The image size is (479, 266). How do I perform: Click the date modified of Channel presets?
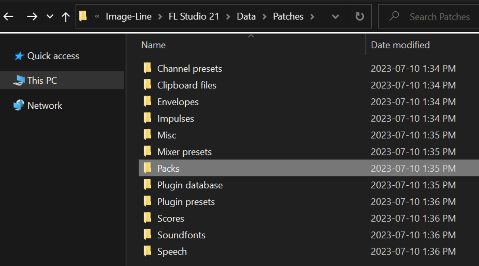tap(413, 69)
